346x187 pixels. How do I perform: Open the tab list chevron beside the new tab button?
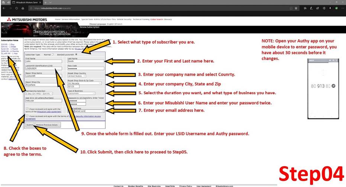50,3
